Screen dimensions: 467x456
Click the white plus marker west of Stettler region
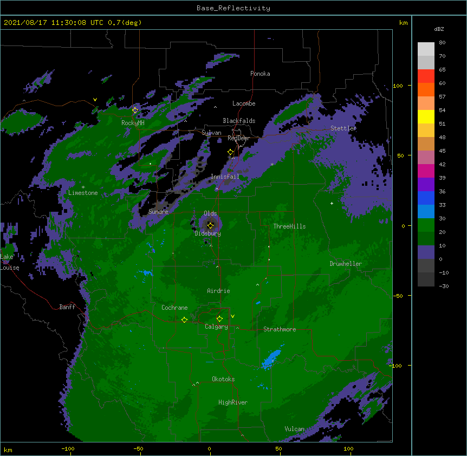tap(332, 203)
